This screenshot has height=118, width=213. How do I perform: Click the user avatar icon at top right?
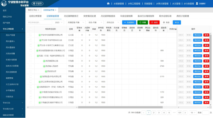coord(197,4)
